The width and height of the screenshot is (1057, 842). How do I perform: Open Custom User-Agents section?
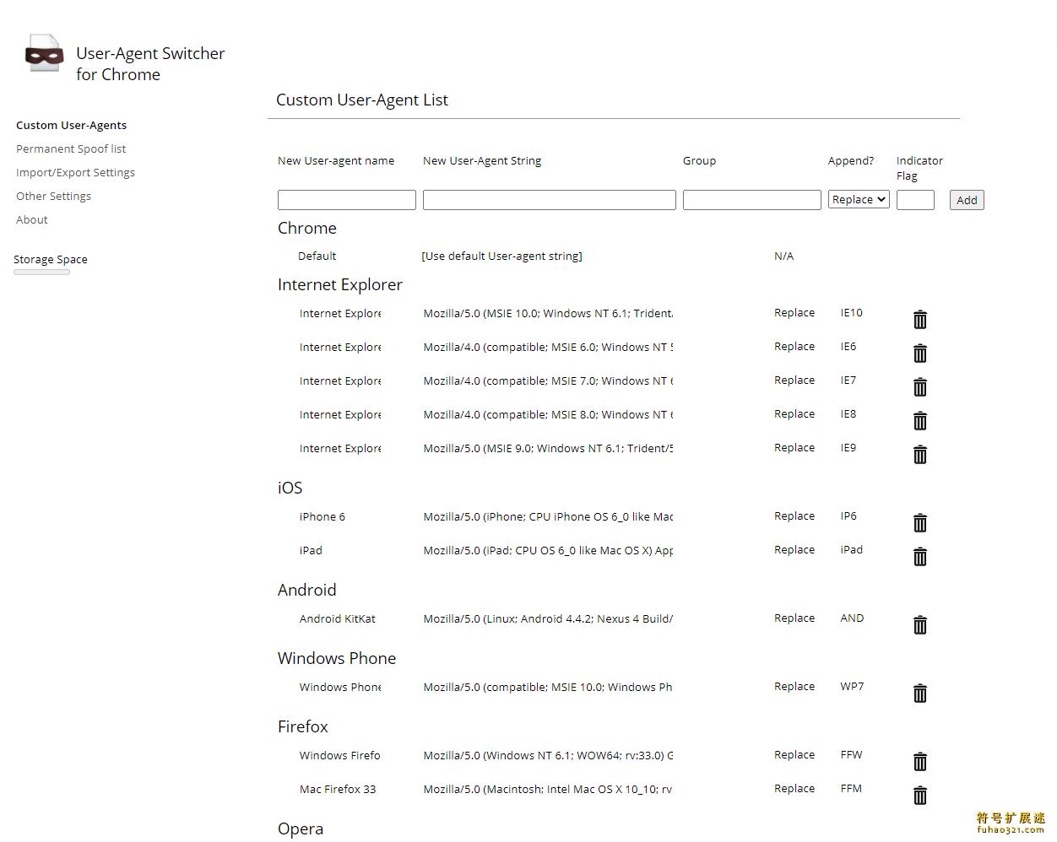72,125
